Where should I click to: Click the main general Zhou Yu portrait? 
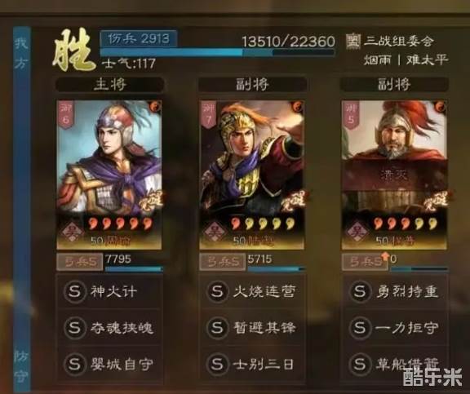(109, 175)
